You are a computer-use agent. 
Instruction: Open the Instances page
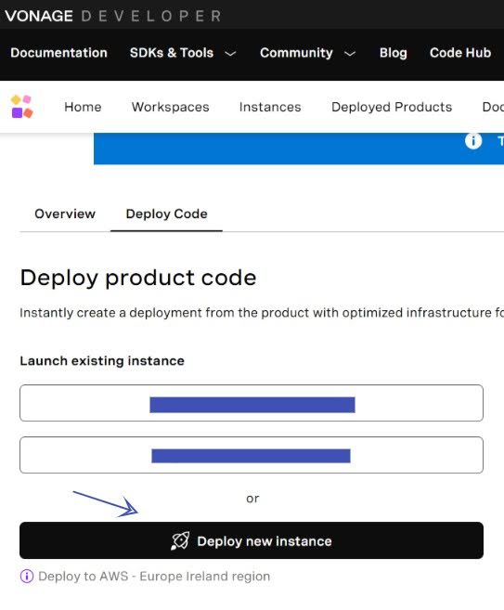(270, 107)
